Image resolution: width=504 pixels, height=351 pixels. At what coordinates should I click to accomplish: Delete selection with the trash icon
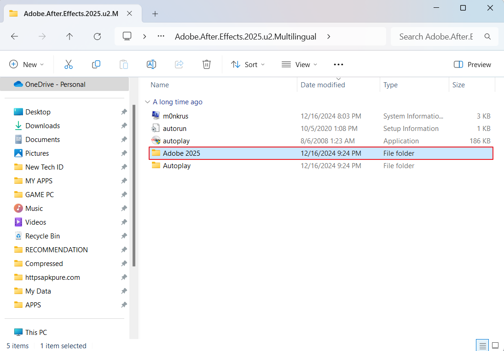pyautogui.click(x=207, y=64)
